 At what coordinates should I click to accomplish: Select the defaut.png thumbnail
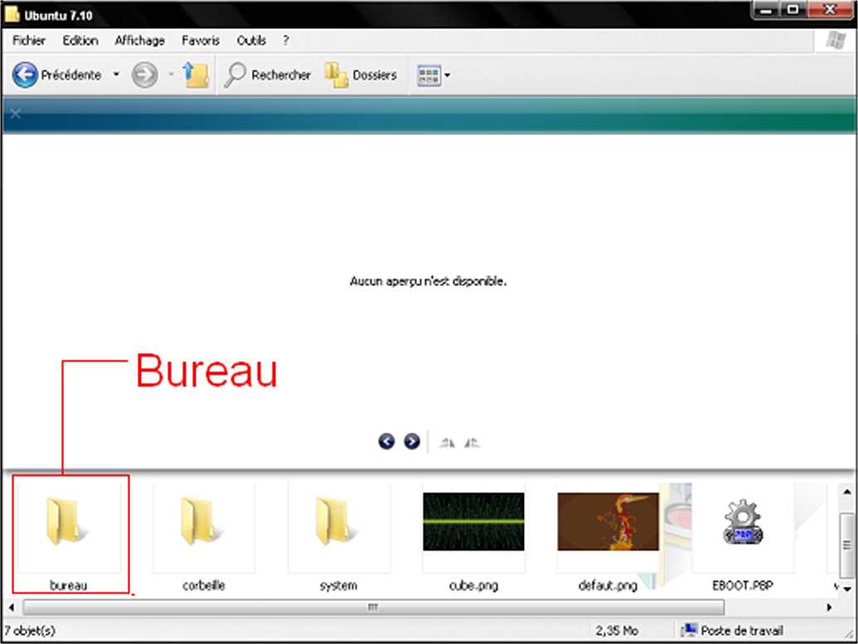(608, 521)
